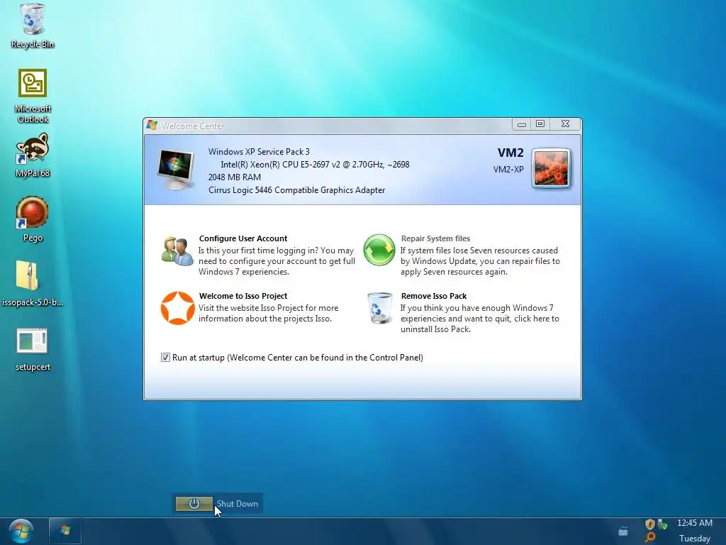The height and width of the screenshot is (545, 726).
Task: Click the Windows XP Service Pack 3 text
Action: (259, 152)
